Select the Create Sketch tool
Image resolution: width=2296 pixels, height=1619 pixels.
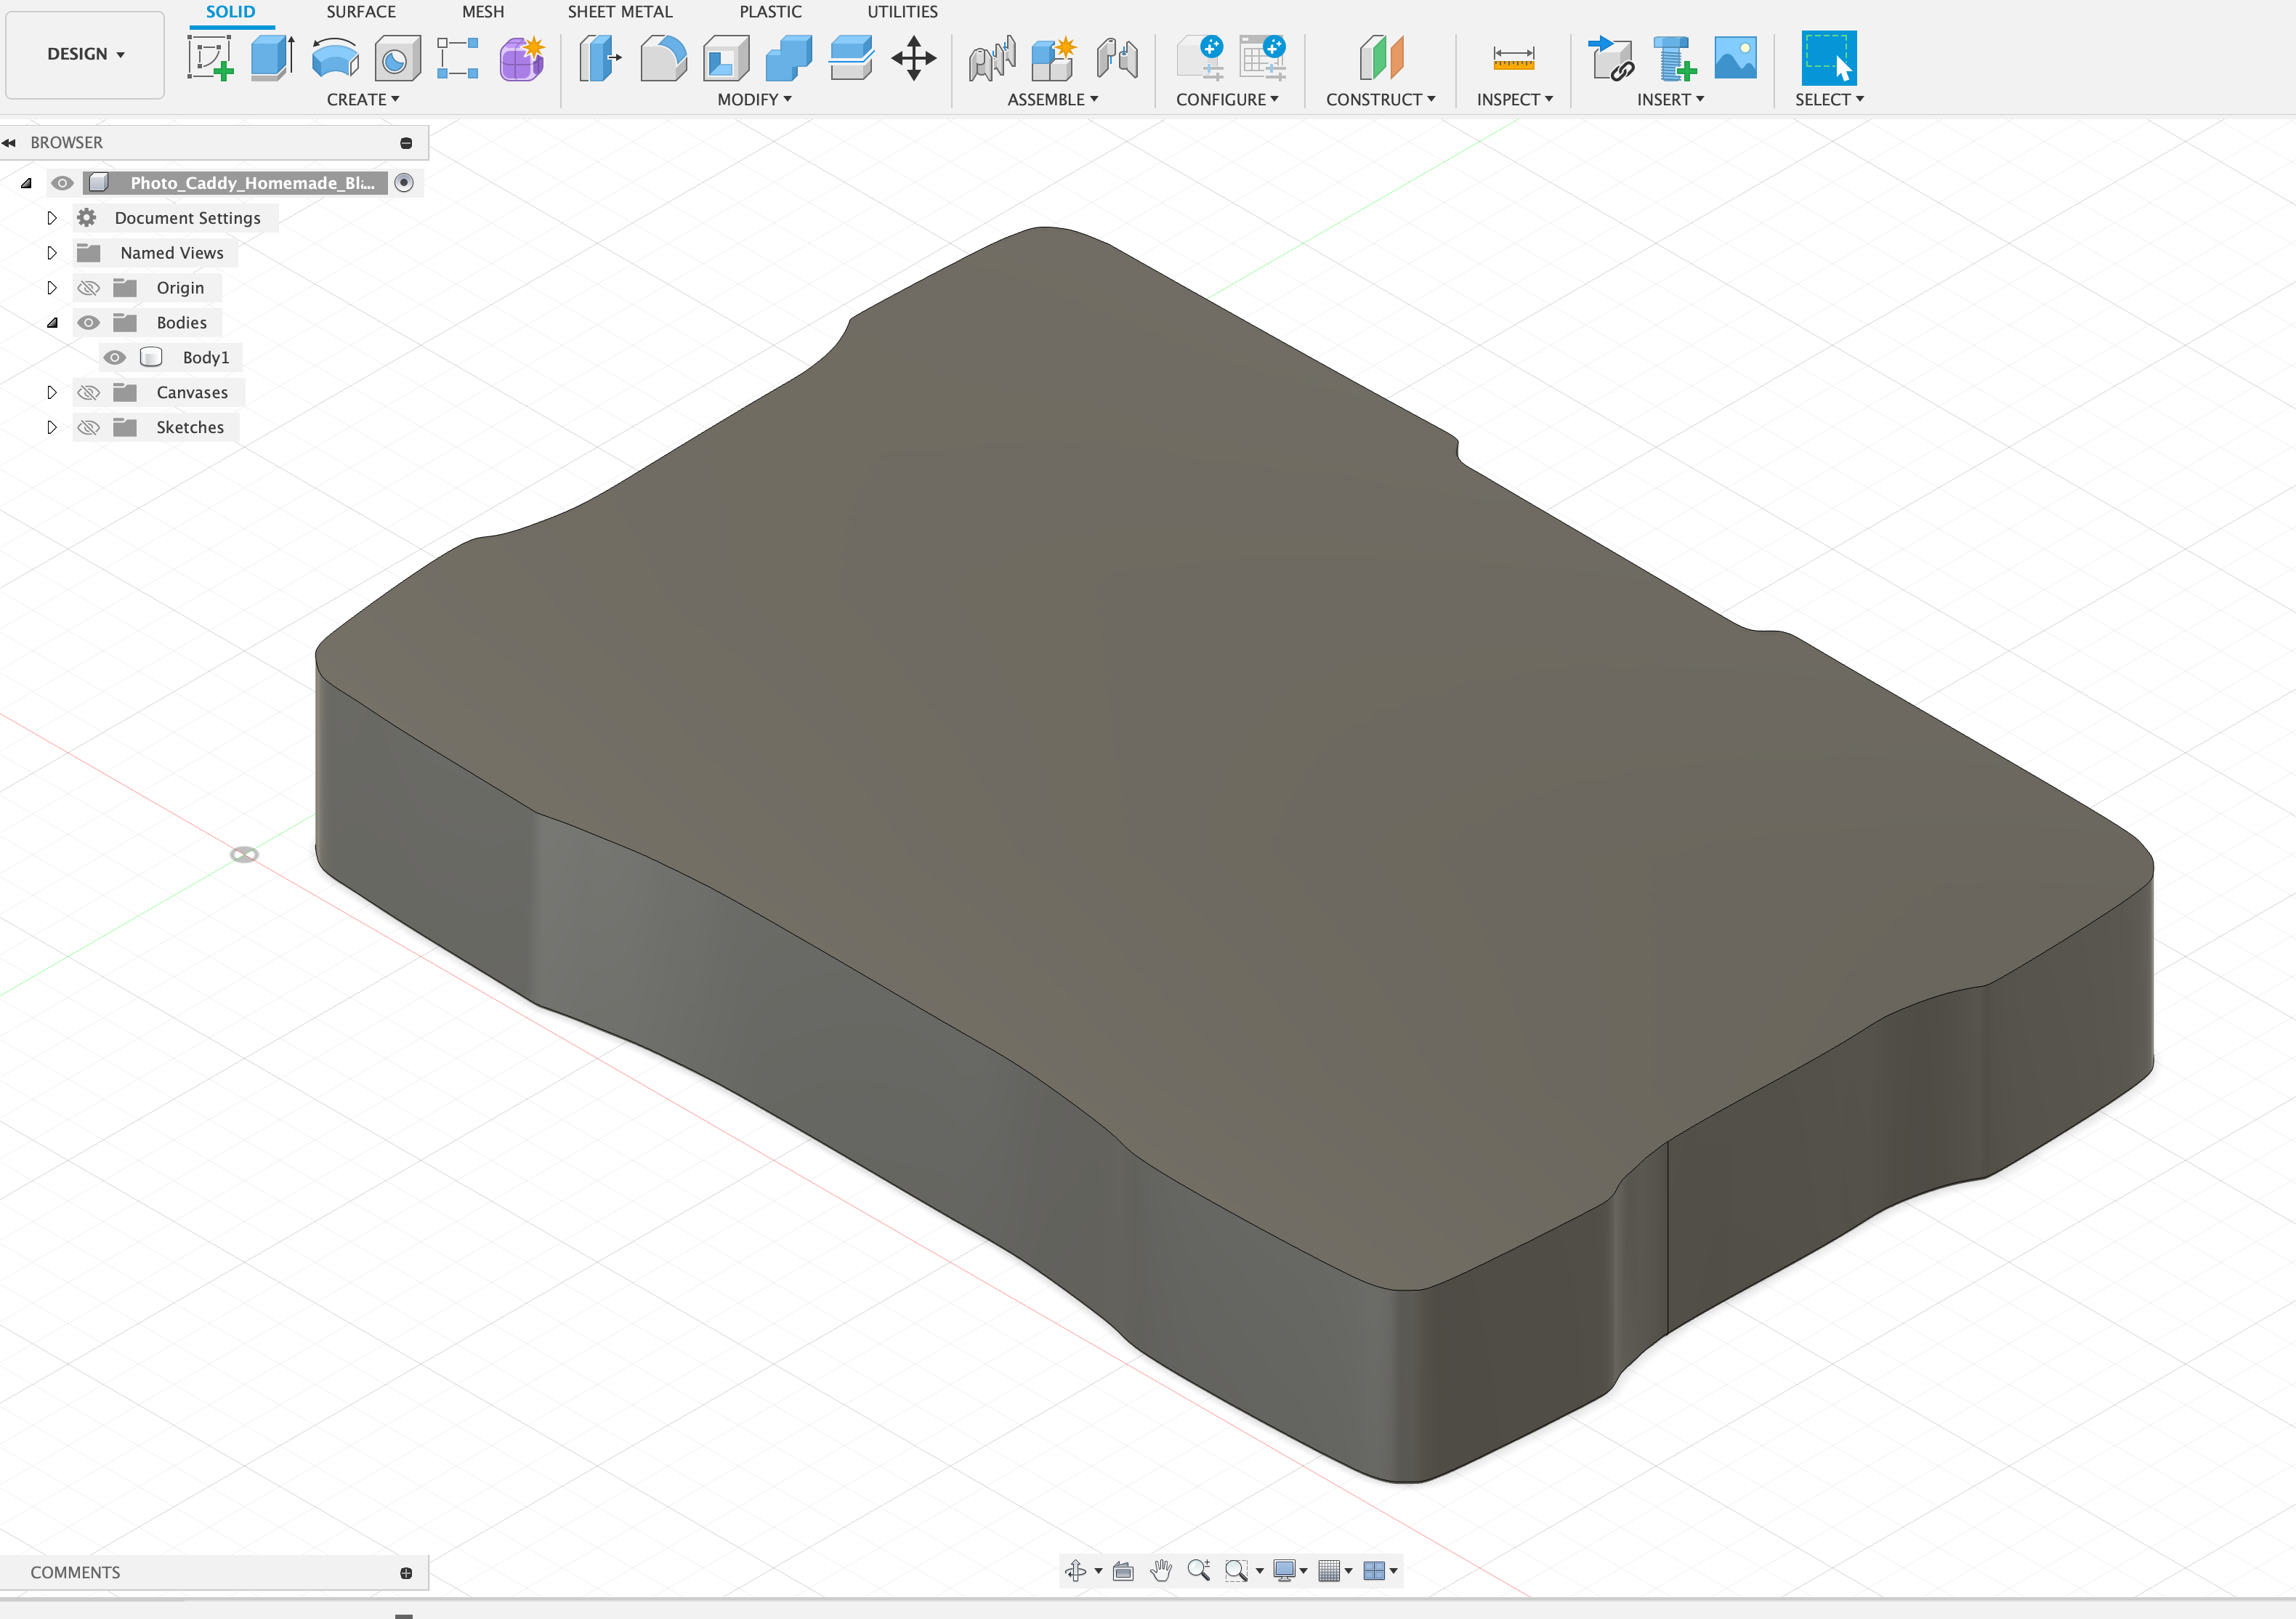point(210,58)
